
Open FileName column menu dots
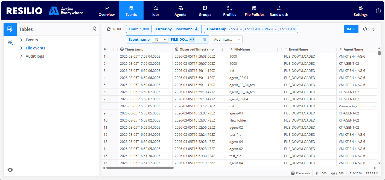tap(277, 49)
